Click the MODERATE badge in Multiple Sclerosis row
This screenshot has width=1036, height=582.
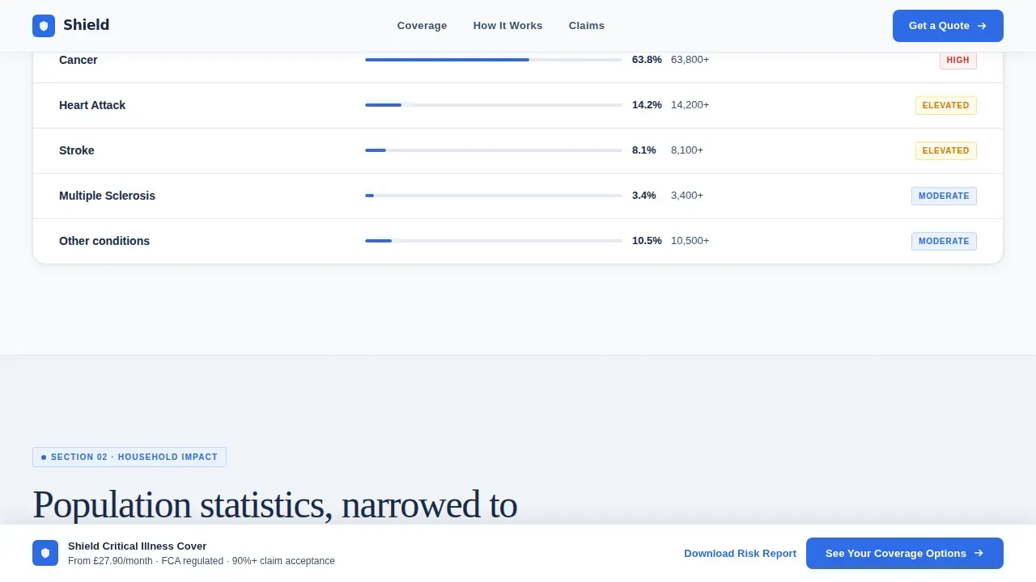click(944, 196)
